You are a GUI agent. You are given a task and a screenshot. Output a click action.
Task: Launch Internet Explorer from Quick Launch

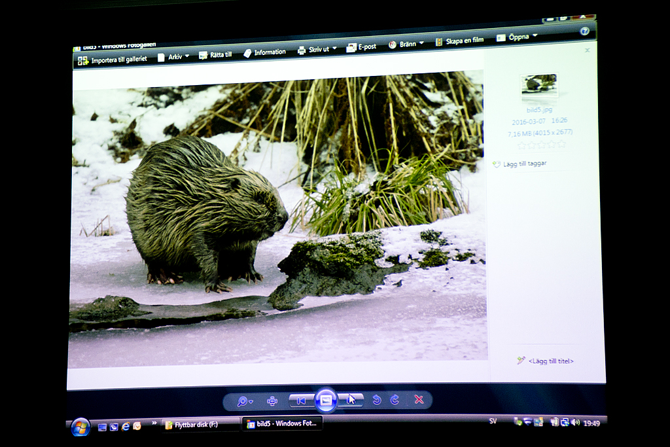(x=126, y=427)
